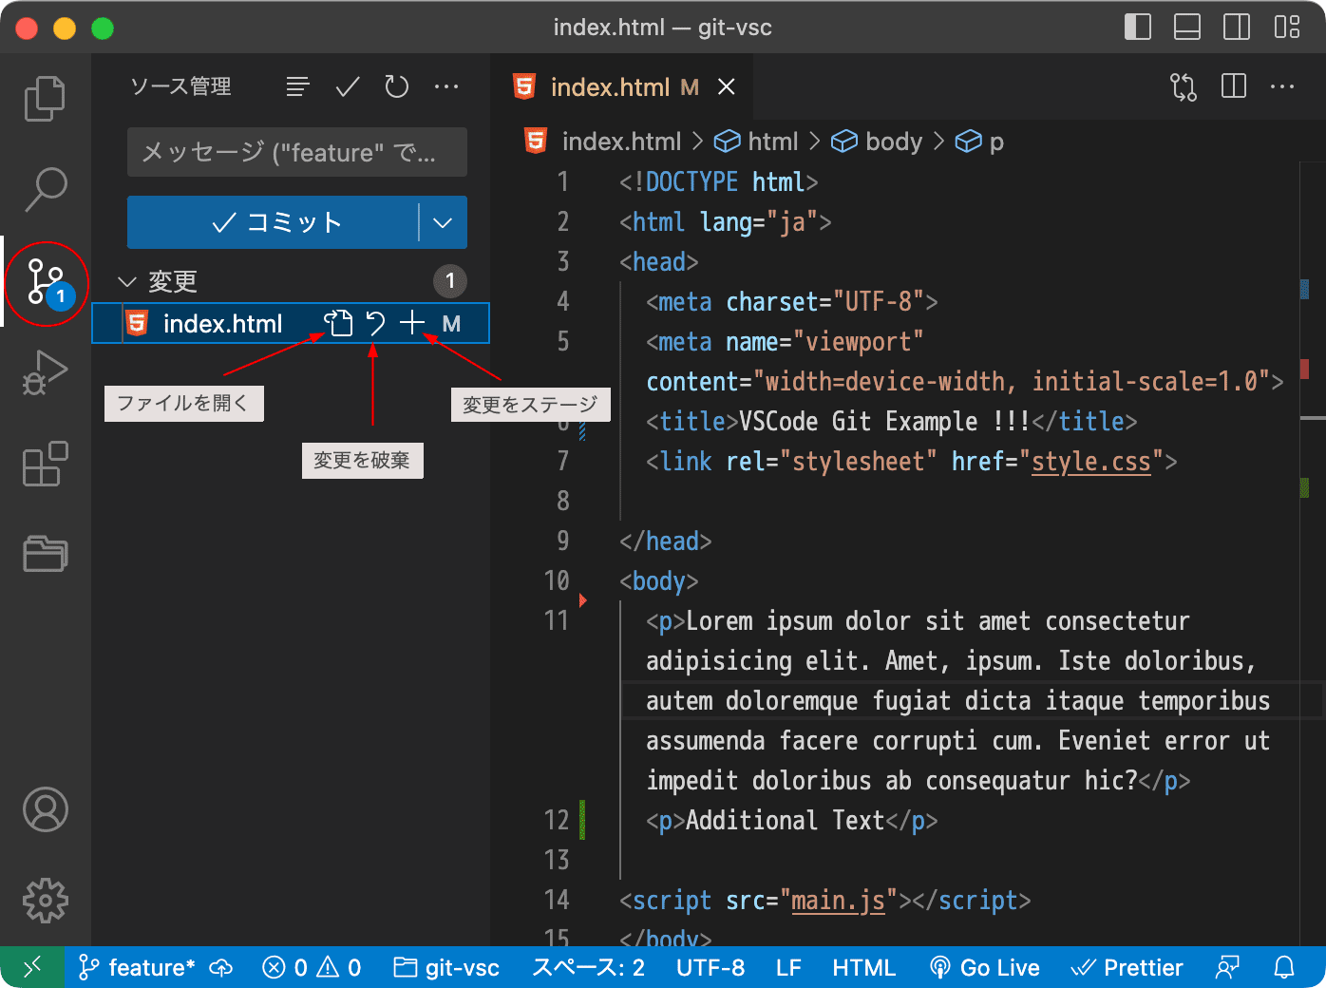1326x988 pixels.
Task: Select the index.html editor tab
Action: coord(622,87)
